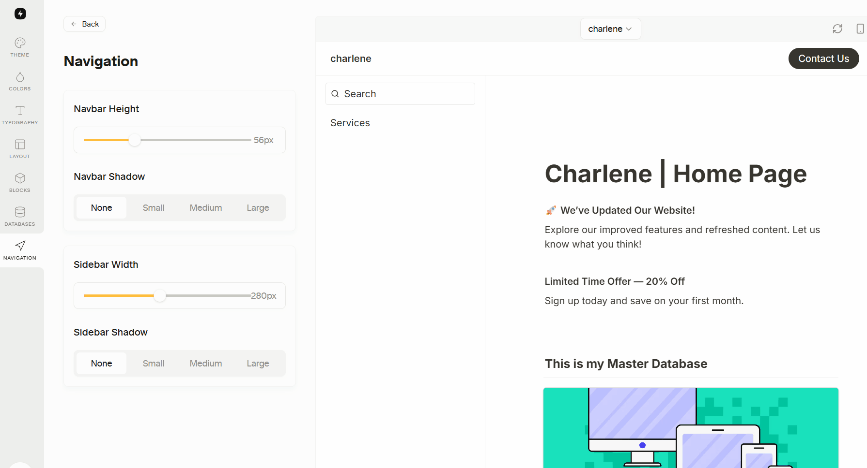Screen dimensions: 867x468
Task: Click the lightning bolt app logo
Action: pyautogui.click(x=20, y=14)
